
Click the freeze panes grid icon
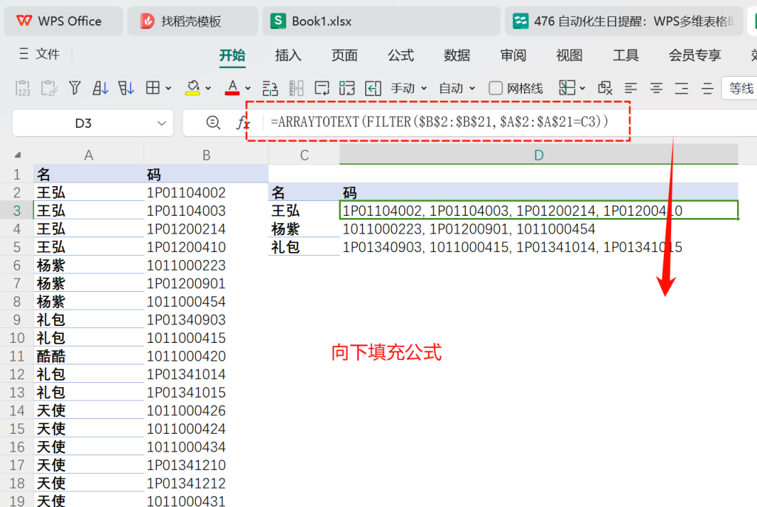567,88
